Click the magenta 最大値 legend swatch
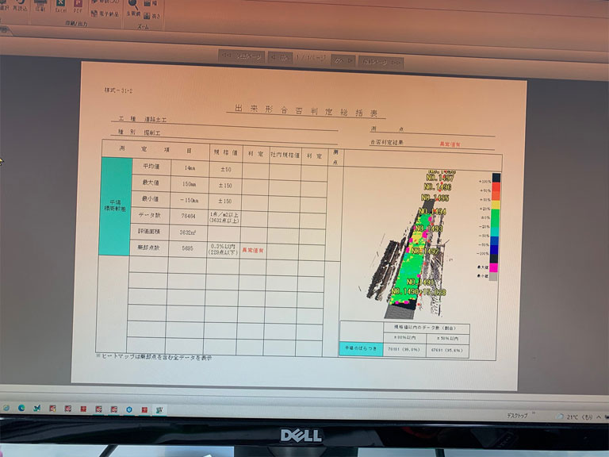The width and height of the screenshot is (609, 457). point(494,267)
